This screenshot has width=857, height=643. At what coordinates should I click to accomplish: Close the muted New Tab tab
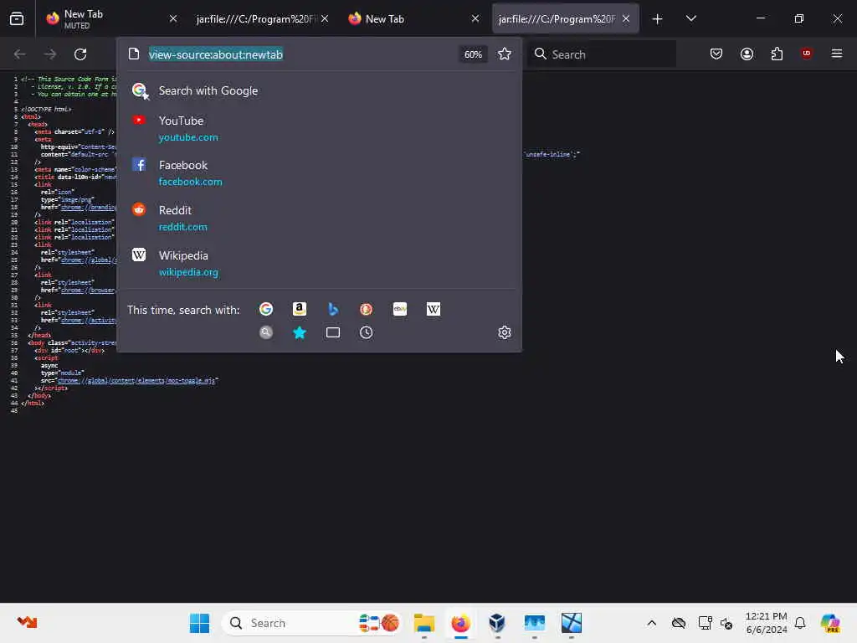click(173, 18)
